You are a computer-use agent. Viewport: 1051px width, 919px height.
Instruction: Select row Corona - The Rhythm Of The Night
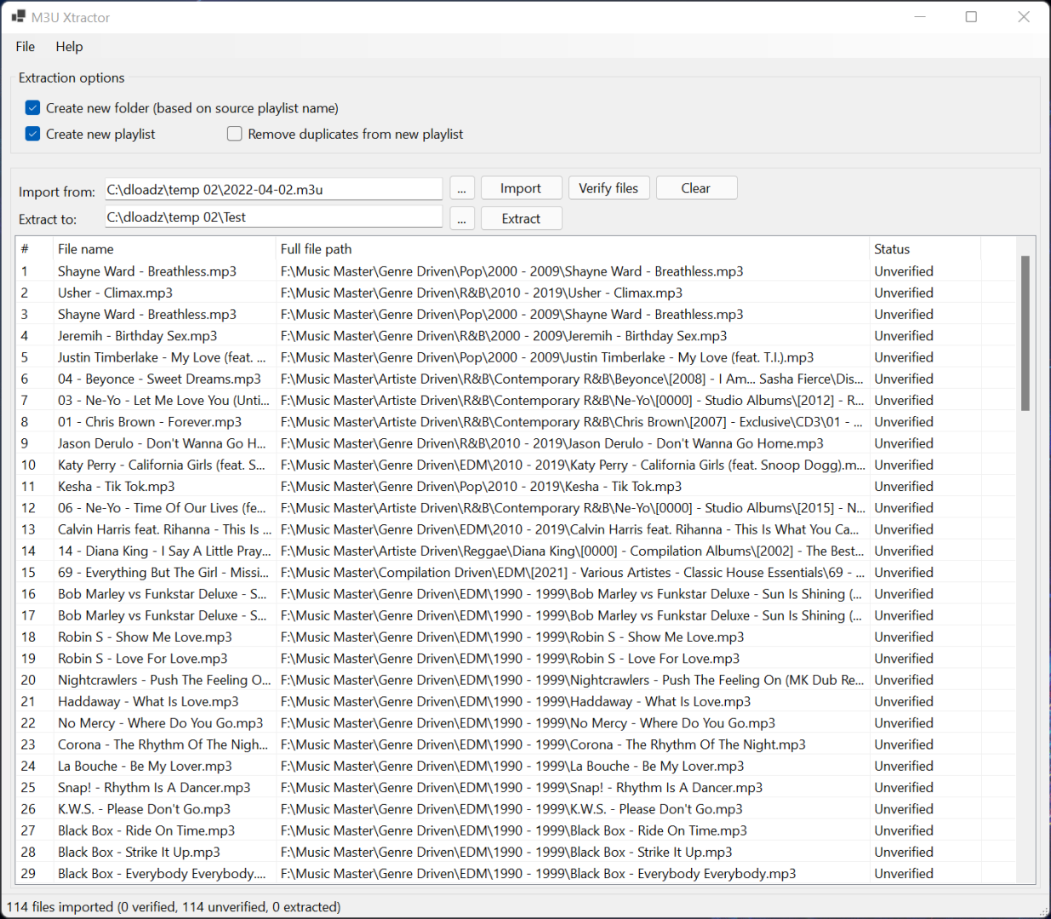[516, 745]
